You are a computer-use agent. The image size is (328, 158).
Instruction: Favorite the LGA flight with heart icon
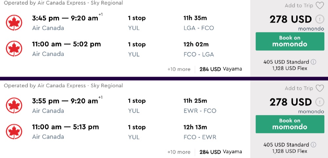point(319,6)
